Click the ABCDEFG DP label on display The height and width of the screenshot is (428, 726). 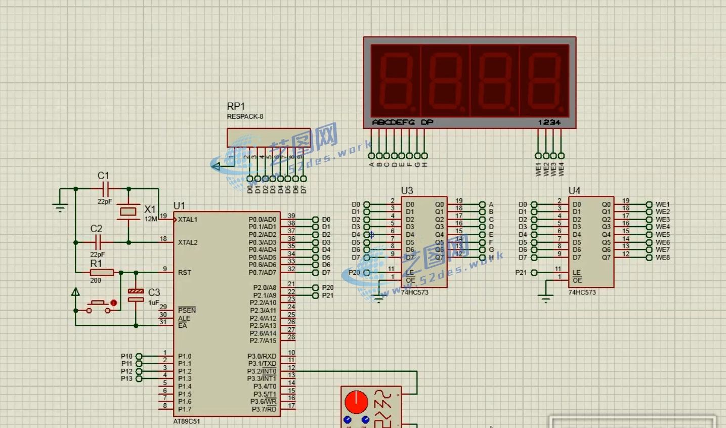point(403,122)
